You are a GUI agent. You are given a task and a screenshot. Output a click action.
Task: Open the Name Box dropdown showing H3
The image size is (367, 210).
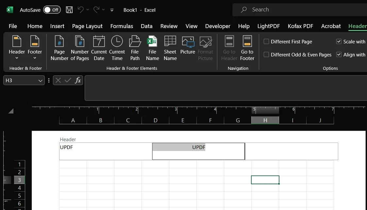tap(40, 81)
